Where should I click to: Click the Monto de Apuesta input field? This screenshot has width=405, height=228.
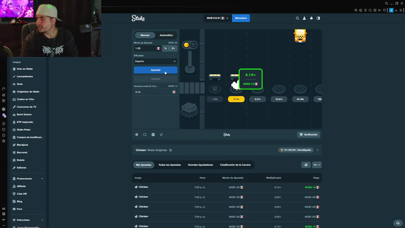point(148,48)
